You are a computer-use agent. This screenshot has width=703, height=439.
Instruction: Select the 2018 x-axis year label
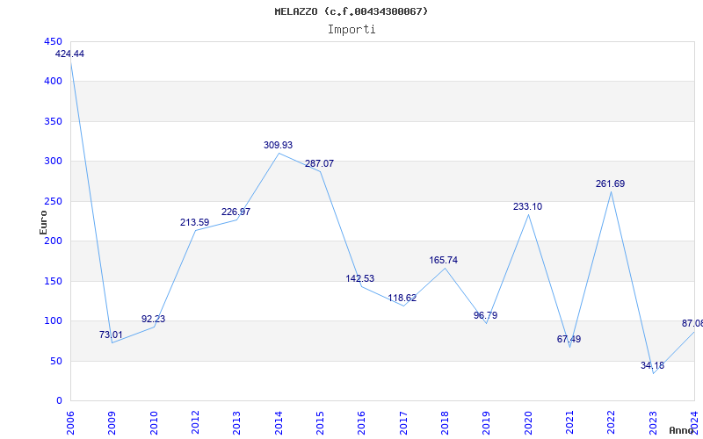445,422
